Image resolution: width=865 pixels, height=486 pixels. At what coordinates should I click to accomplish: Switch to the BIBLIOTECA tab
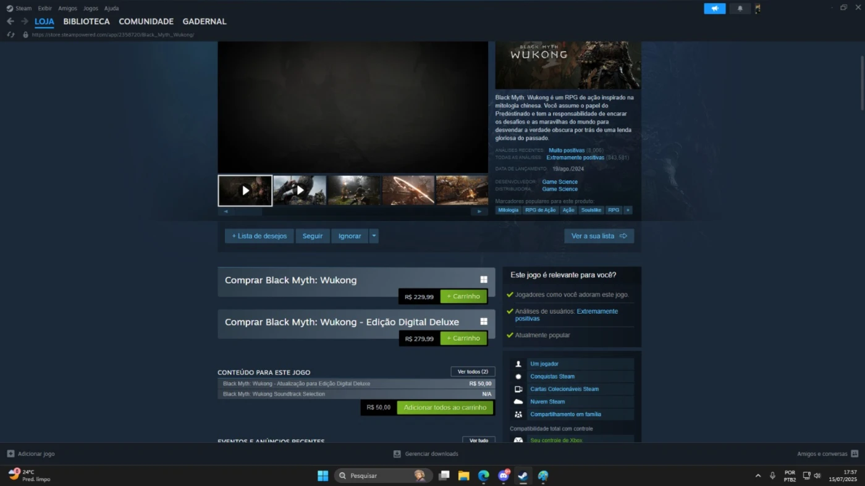[86, 22]
